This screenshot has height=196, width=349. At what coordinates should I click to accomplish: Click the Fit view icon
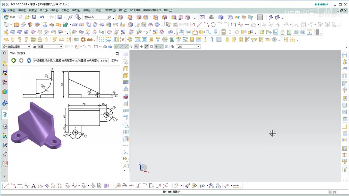[202, 17]
